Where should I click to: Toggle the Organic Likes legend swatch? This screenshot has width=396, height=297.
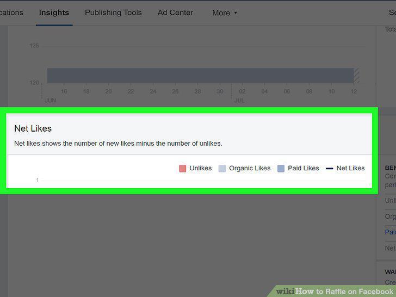point(222,169)
